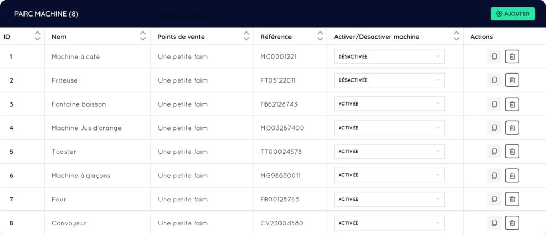The width and height of the screenshot is (546, 235).
Task: Open status dropdown for Machine à café
Action: click(x=389, y=56)
